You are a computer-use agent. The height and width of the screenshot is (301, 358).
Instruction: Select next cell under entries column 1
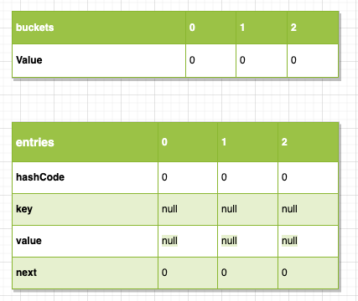coord(247,273)
